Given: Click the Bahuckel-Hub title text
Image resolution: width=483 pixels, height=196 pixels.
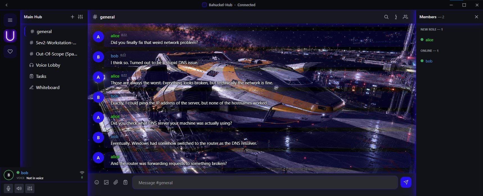Looking at the screenshot, I should pos(220,5).
